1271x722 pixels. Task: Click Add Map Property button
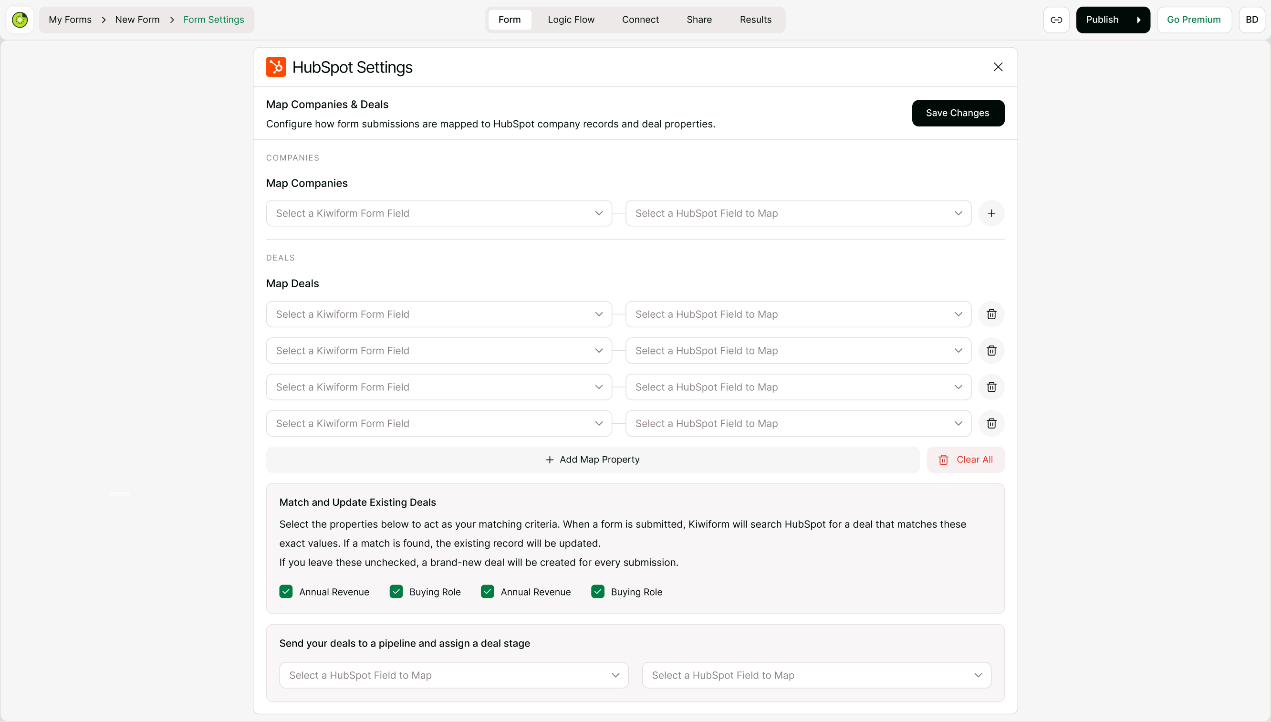tap(593, 460)
